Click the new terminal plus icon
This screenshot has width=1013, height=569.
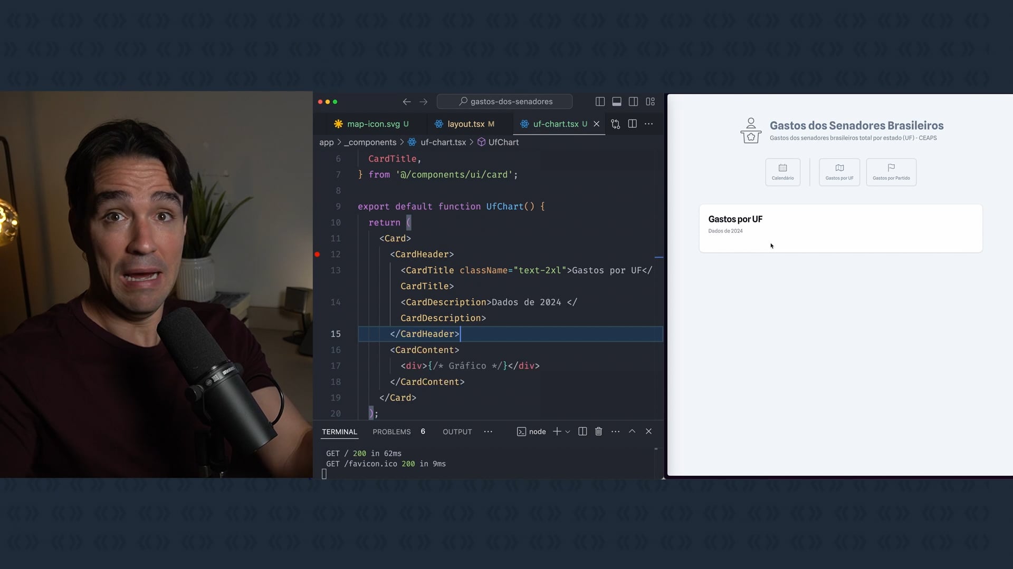(x=557, y=431)
